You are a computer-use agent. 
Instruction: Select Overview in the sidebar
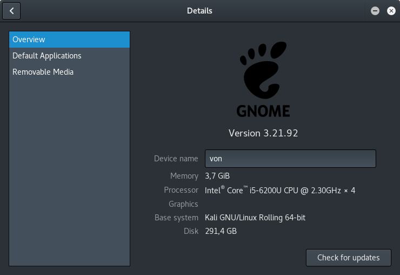(69, 40)
